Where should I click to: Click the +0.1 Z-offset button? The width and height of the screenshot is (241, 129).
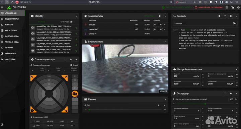(73, 121)
